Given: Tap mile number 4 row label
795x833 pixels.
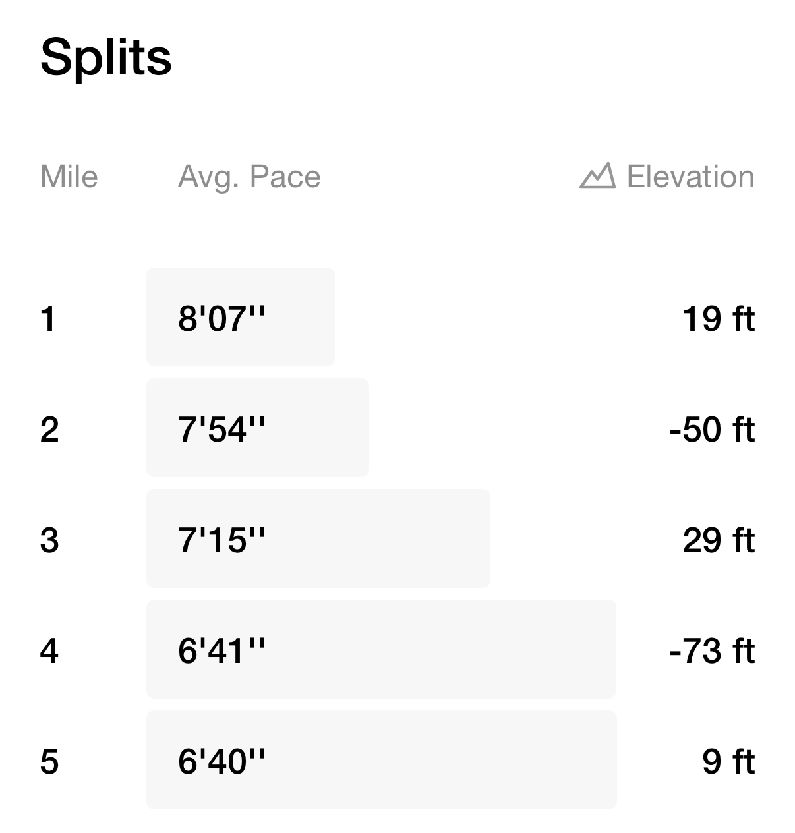Looking at the screenshot, I should tap(49, 651).
